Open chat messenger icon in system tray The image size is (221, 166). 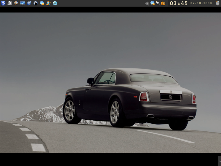coord(152,3)
